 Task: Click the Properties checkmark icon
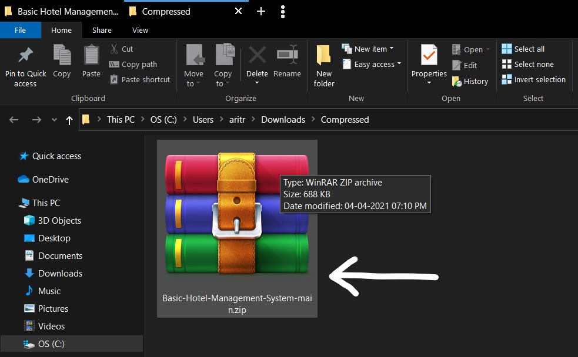(429, 55)
